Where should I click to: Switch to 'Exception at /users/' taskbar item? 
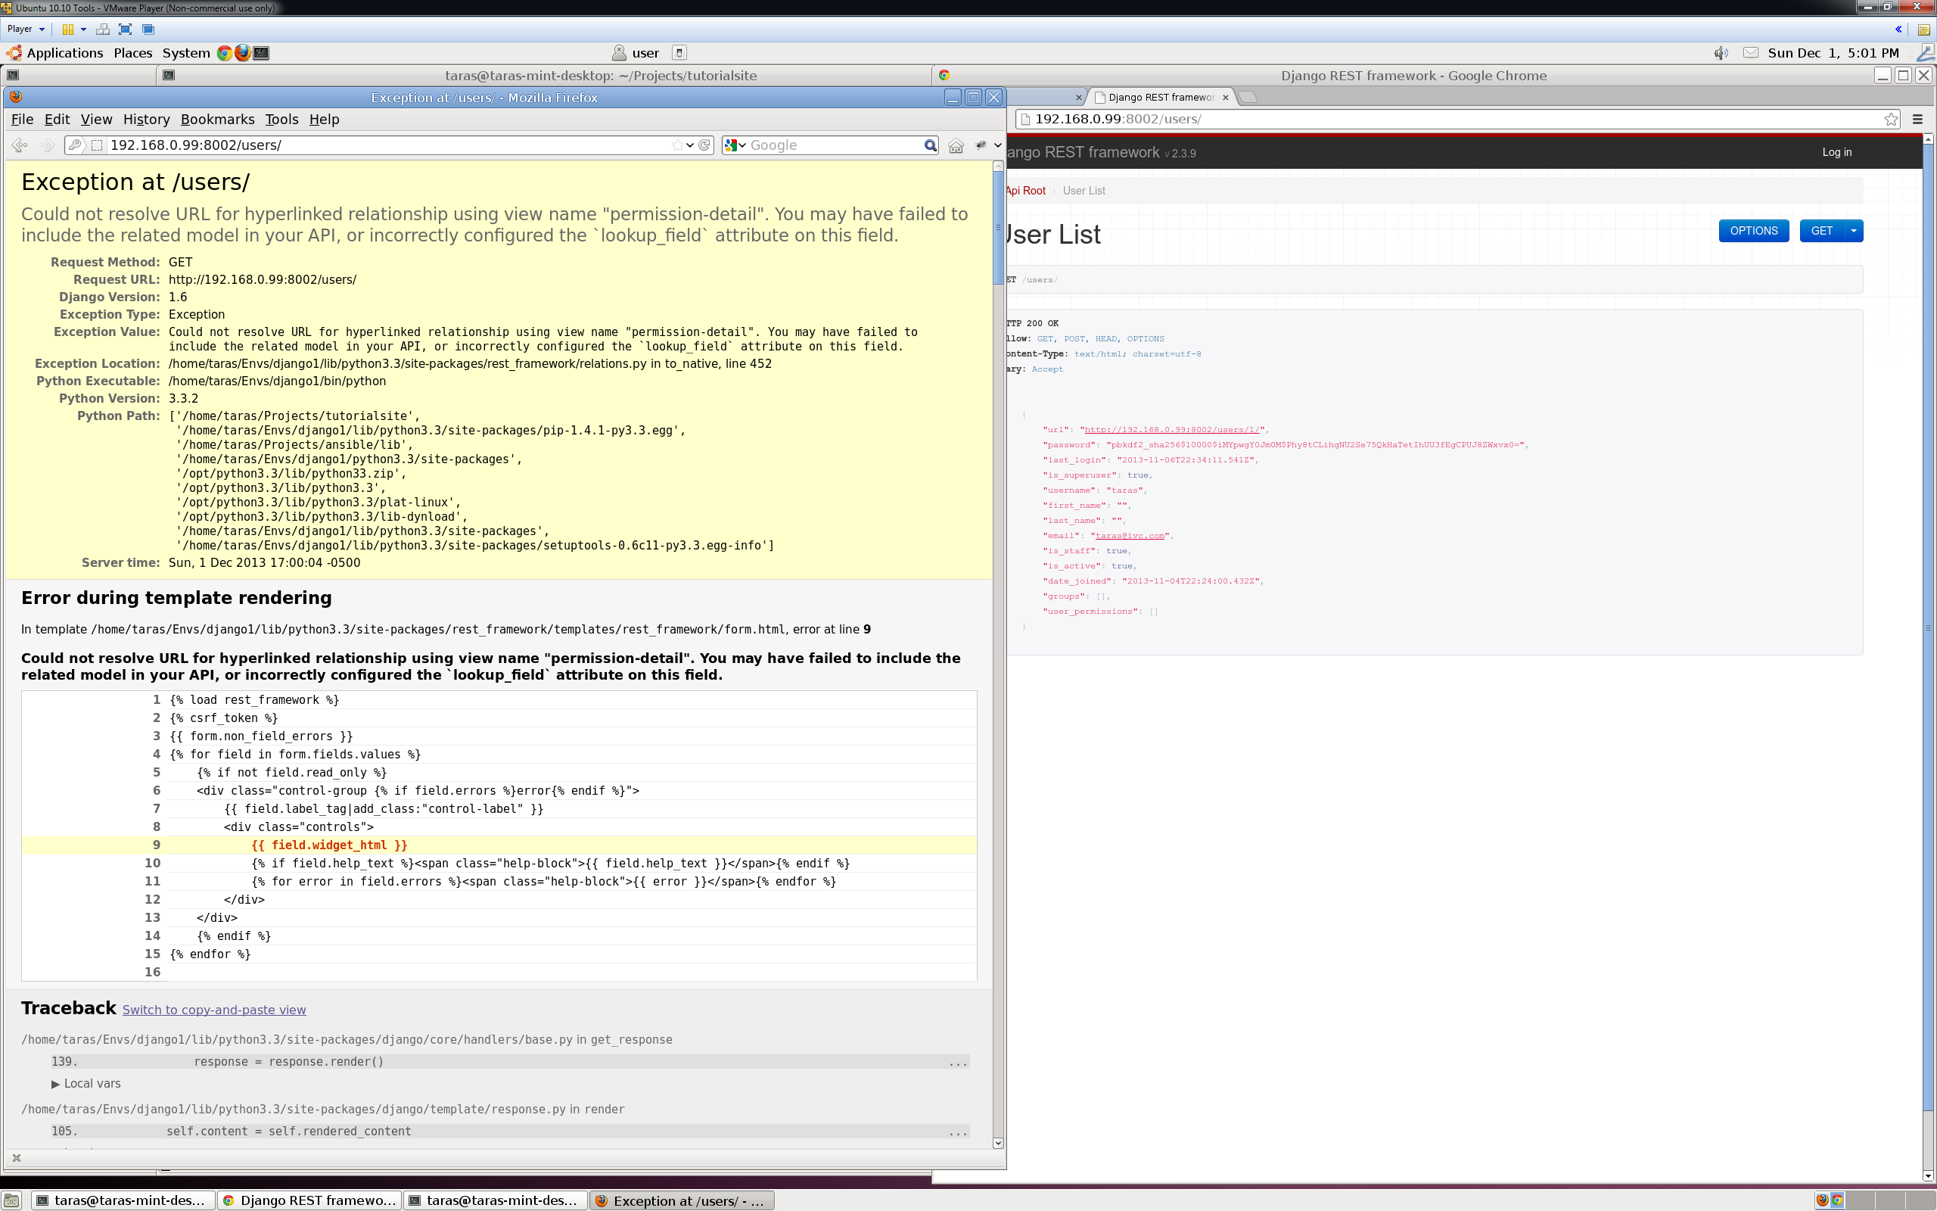(x=682, y=1200)
